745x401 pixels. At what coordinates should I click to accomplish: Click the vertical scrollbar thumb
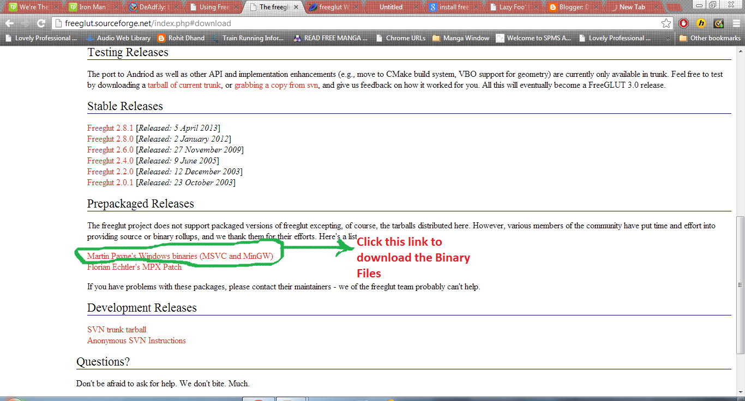tap(740, 284)
